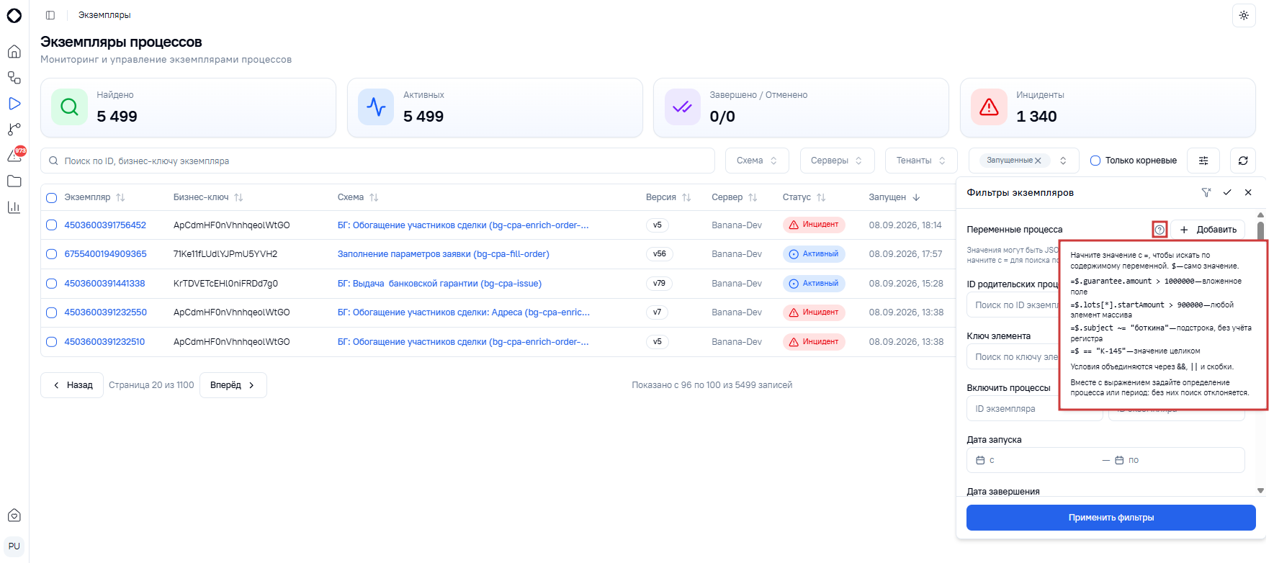The width and height of the screenshot is (1274, 563).
Task: Click the Добавить variable button
Action: coord(1208,230)
